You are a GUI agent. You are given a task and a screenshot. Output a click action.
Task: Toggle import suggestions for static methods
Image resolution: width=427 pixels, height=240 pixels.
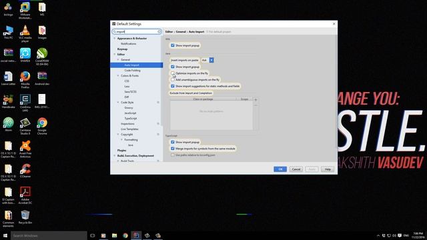pos(172,86)
